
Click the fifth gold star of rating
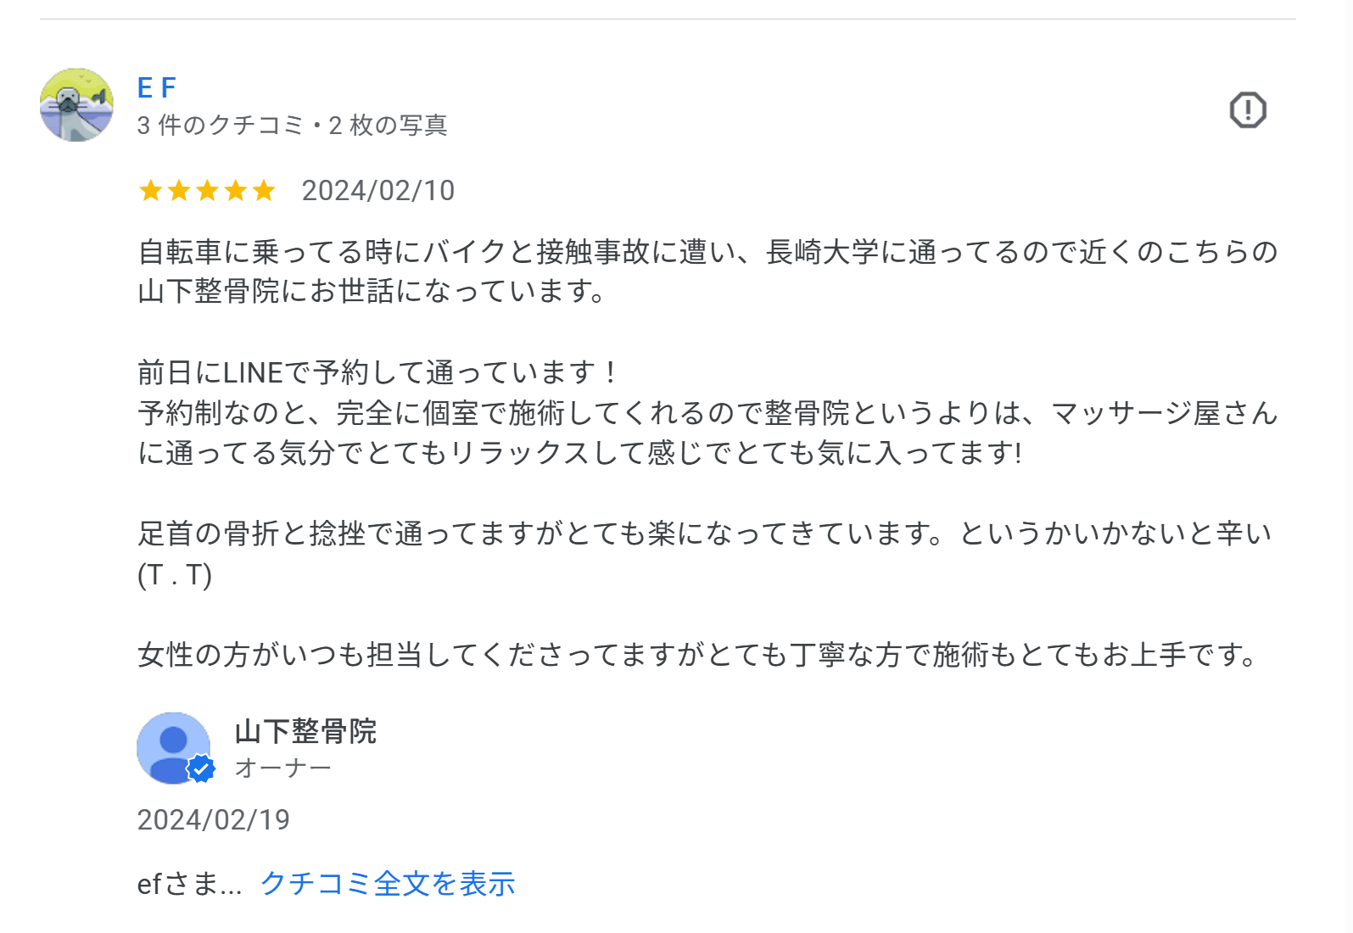264,191
